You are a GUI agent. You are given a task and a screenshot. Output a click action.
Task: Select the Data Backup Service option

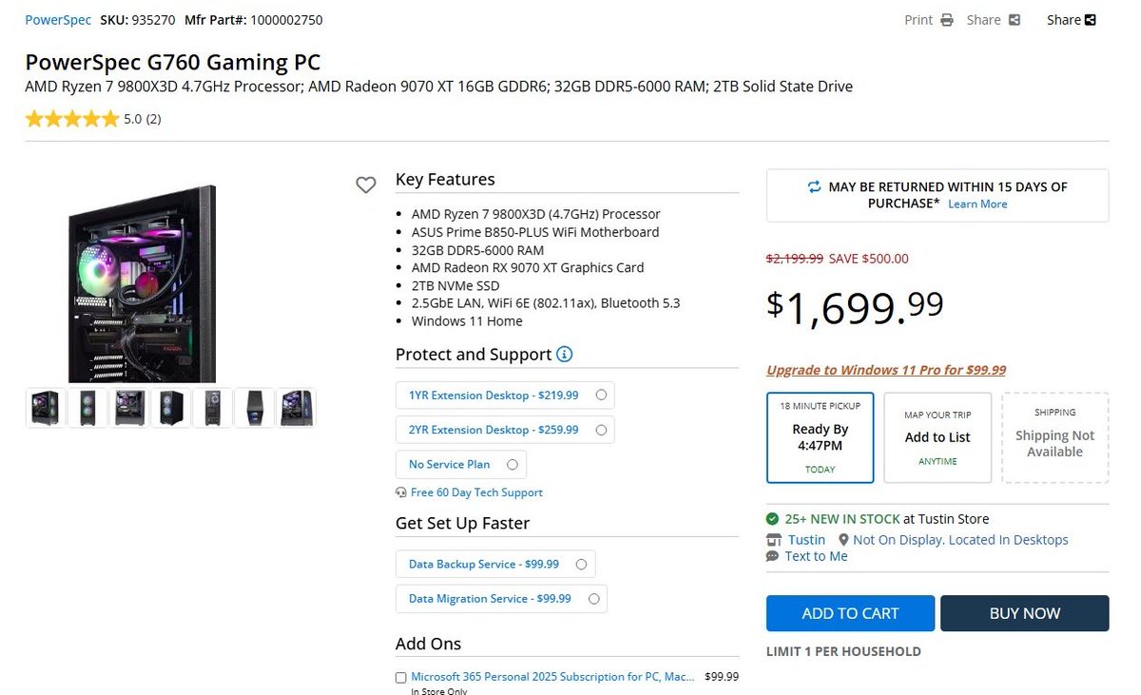pos(581,564)
